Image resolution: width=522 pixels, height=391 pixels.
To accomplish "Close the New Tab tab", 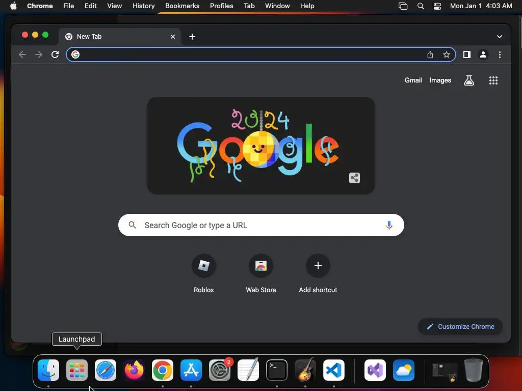I will click(x=172, y=37).
